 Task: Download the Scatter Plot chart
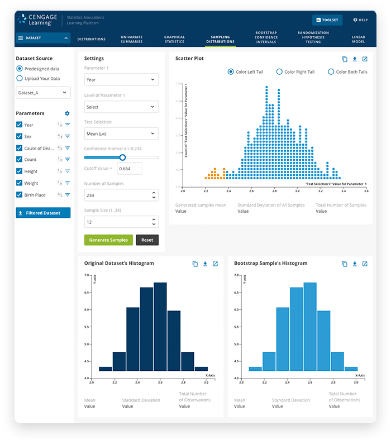(x=355, y=59)
